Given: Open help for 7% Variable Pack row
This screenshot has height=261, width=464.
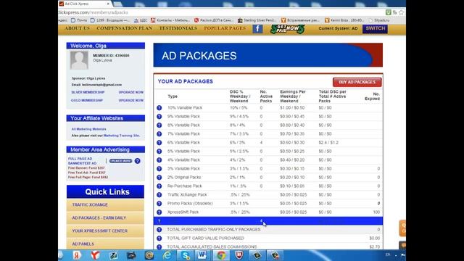Looking at the screenshot, I should coord(159,134).
